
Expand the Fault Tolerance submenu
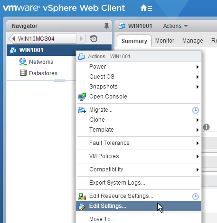pos(139,143)
